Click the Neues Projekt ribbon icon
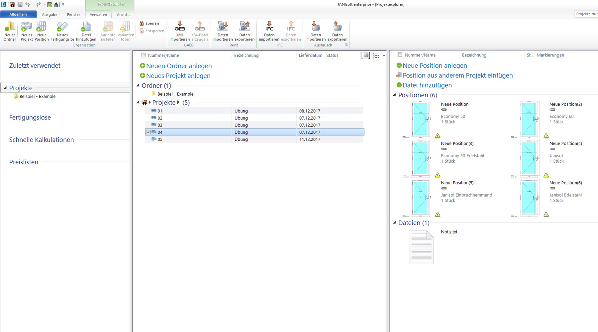Viewport: 598px width, 332px height. pos(27,27)
